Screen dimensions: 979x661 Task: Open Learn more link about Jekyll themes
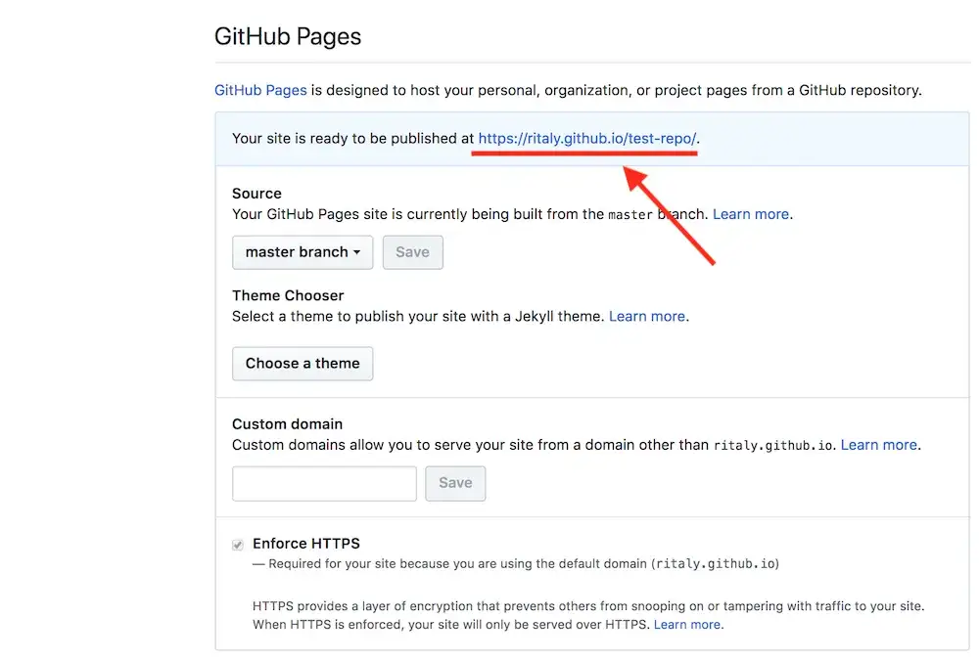(x=647, y=317)
